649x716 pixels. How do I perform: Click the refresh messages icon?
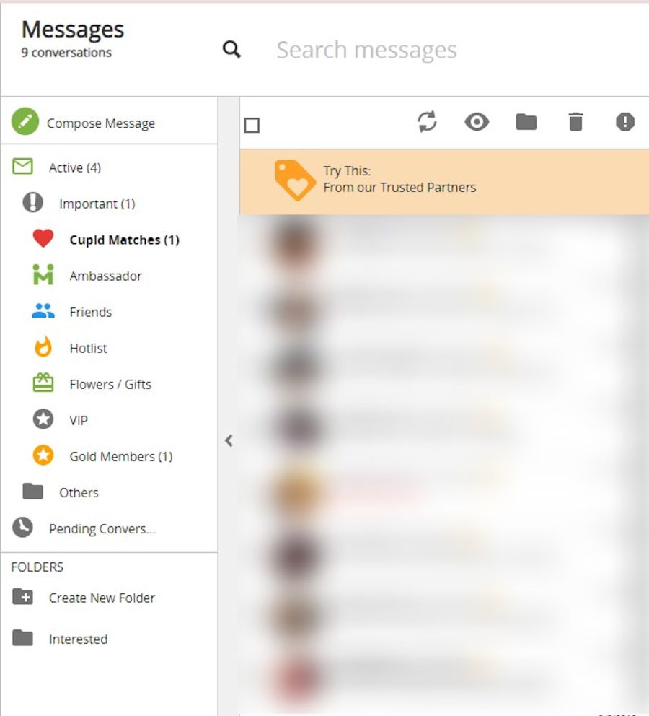click(427, 122)
